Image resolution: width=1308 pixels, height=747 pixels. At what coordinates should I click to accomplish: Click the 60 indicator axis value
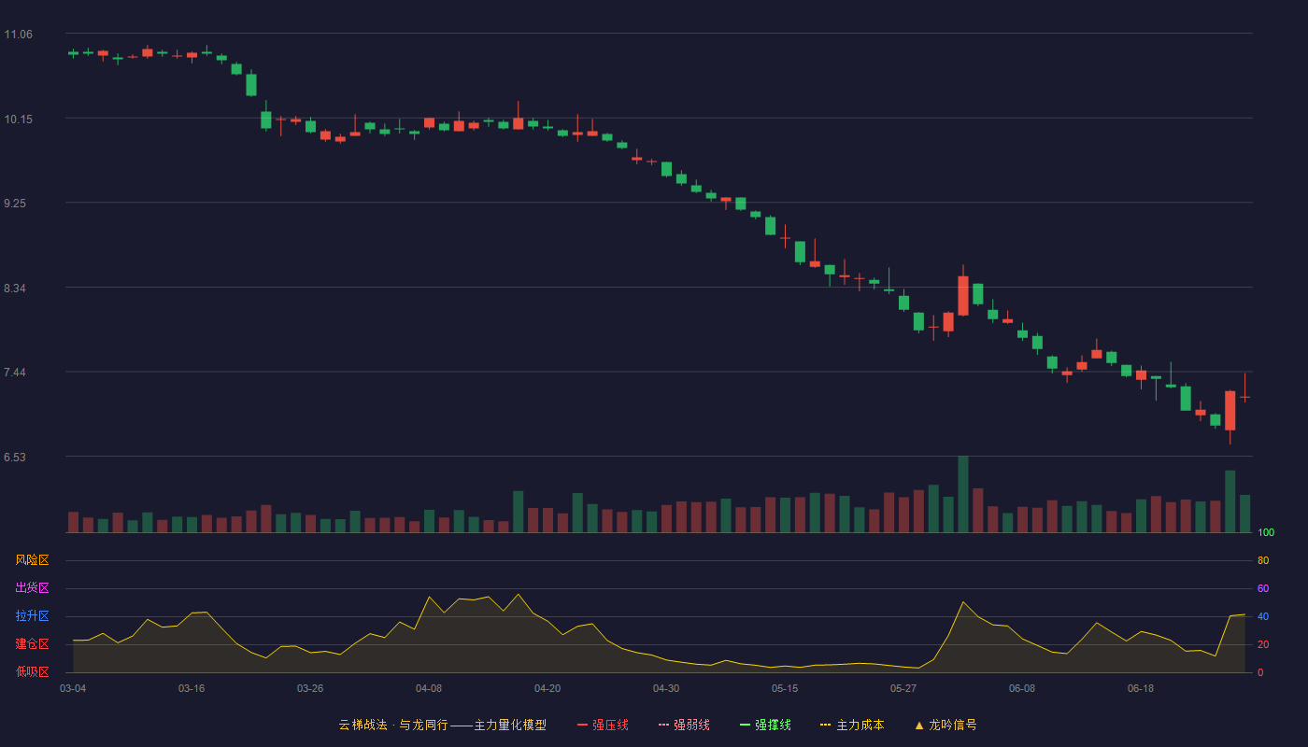point(1263,589)
